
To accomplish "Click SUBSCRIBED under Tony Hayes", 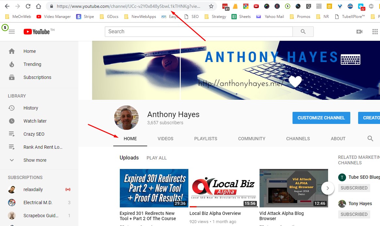I will click(x=354, y=214).
